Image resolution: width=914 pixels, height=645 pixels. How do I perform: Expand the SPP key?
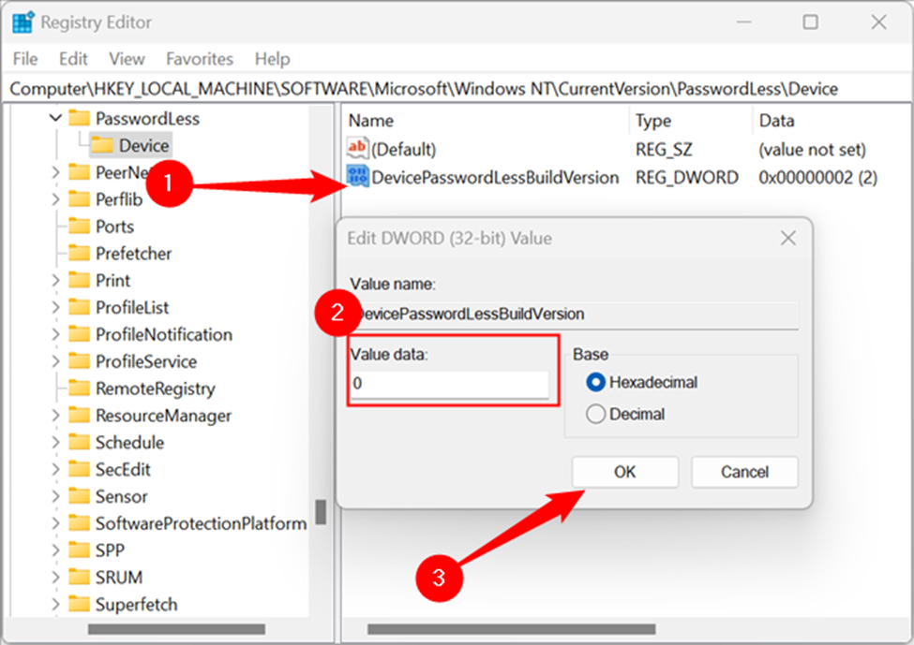click(55, 550)
